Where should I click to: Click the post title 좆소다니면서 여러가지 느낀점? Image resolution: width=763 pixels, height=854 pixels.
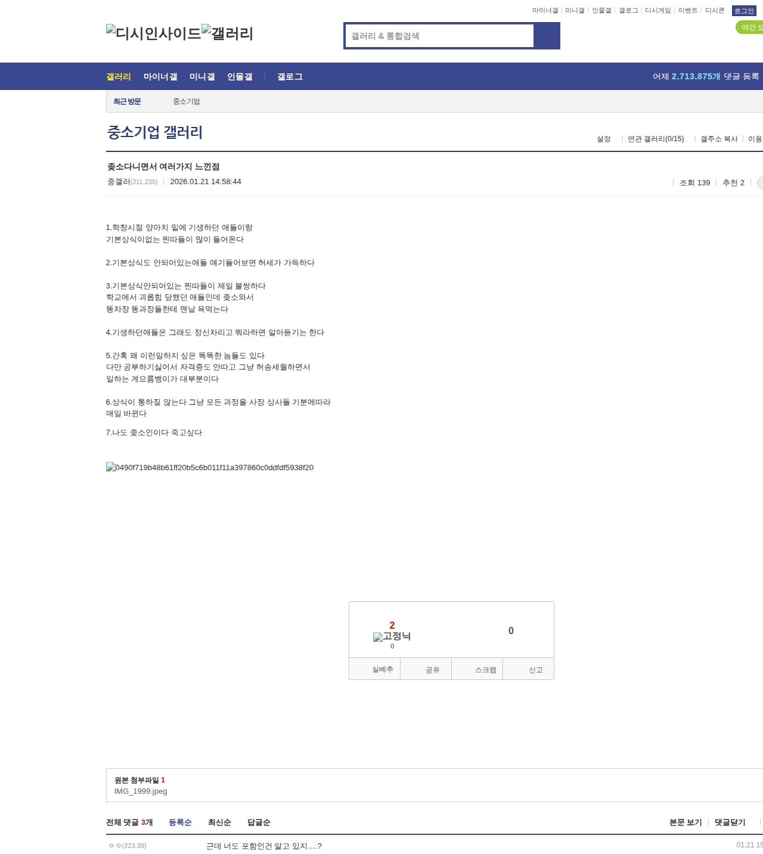163,167
